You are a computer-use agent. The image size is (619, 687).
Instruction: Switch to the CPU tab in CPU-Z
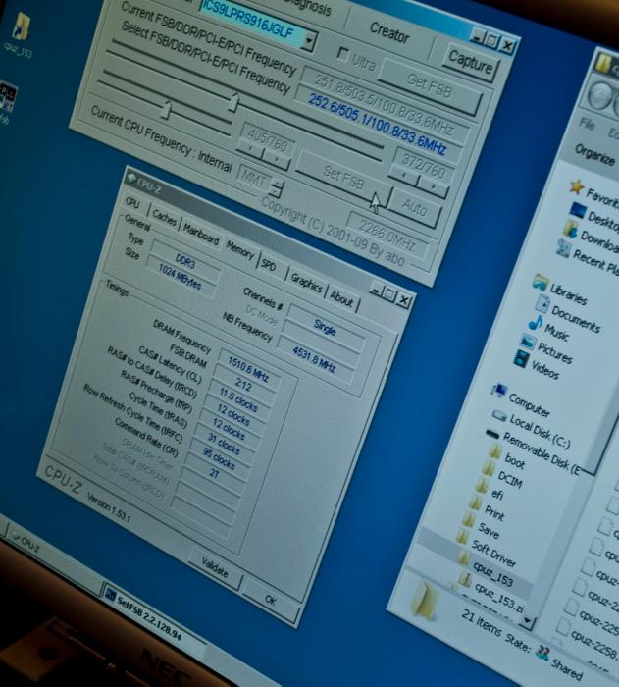pos(133,202)
